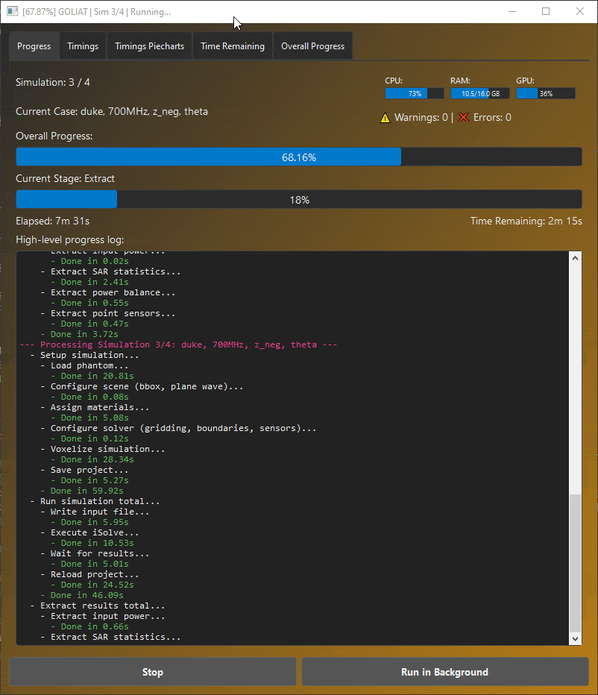The height and width of the screenshot is (695, 598).
Task: Click the scrollbar down arrow
Action: [x=575, y=638]
